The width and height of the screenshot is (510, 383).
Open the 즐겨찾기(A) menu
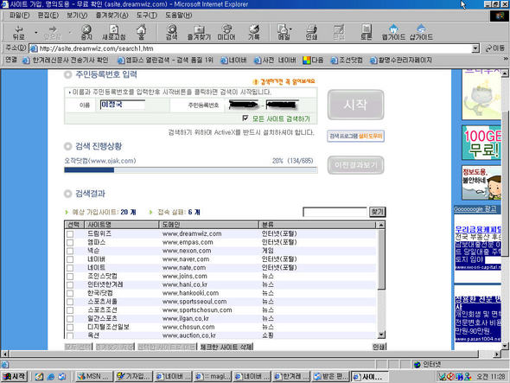pos(112,15)
